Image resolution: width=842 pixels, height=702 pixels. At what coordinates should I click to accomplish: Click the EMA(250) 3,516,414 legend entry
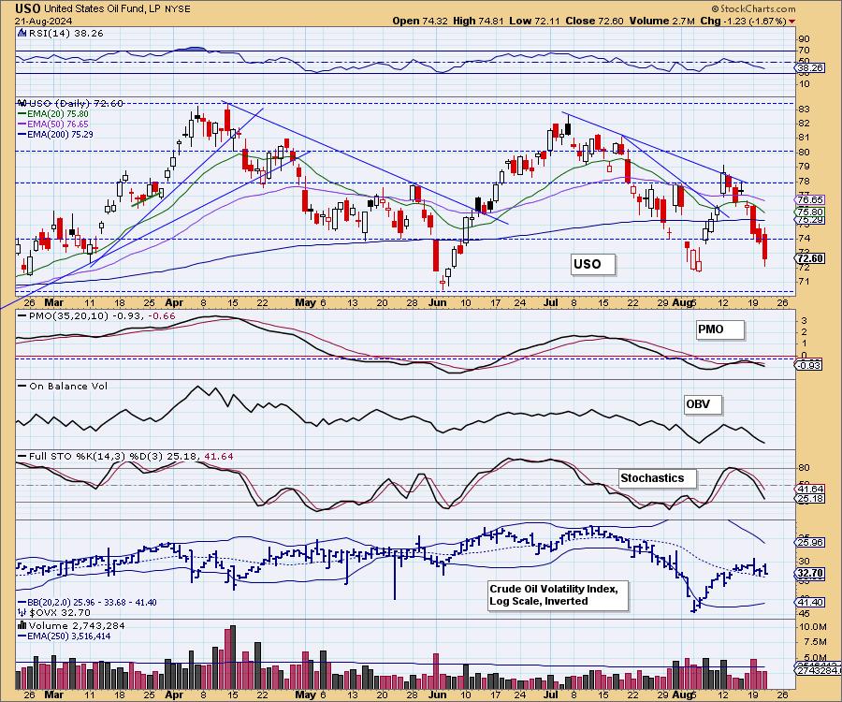(x=65, y=636)
